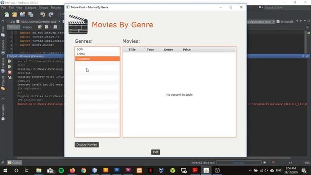Close the AddCustomerController.java tab
This screenshot has height=175, width=311.
pyautogui.click(x=60, y=21)
